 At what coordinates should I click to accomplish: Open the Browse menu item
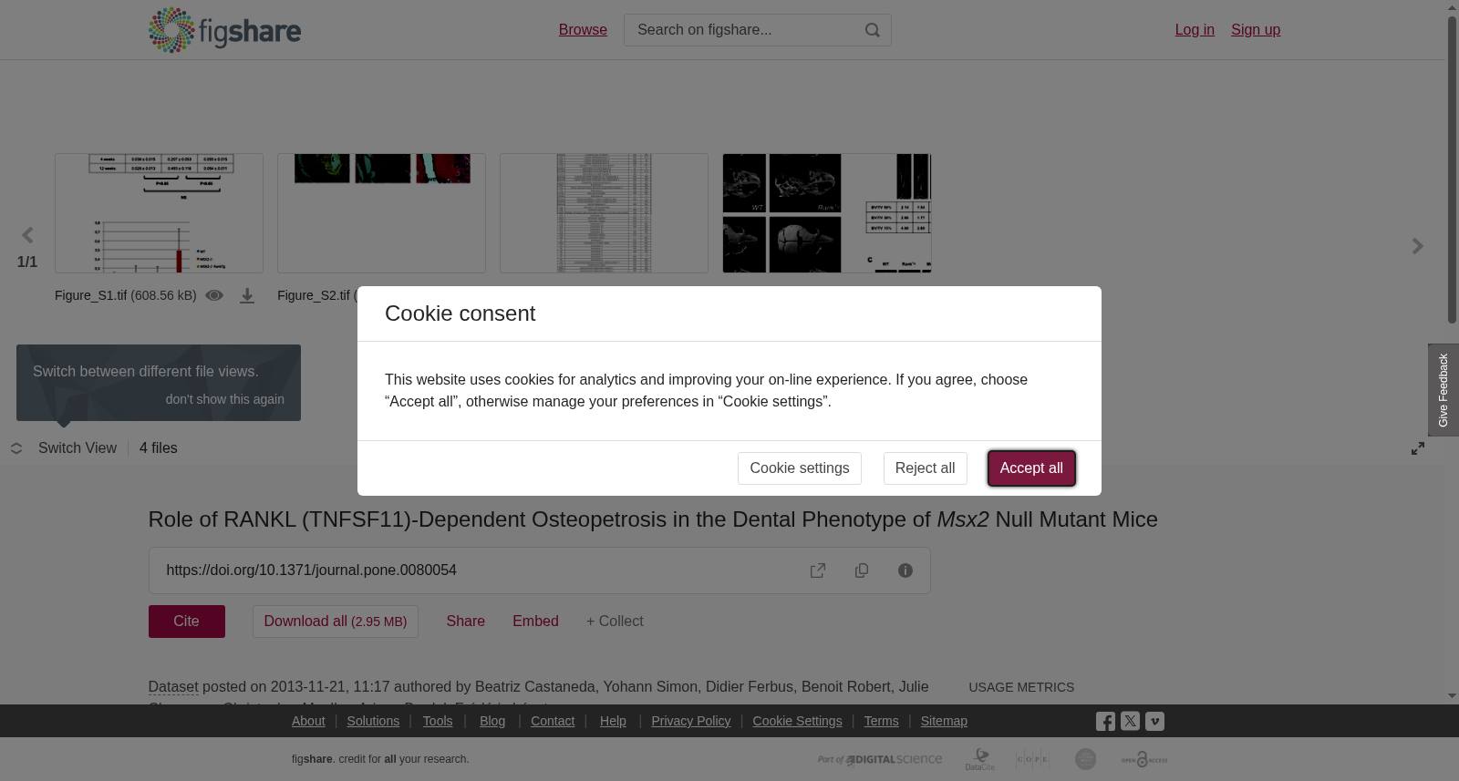point(583,30)
